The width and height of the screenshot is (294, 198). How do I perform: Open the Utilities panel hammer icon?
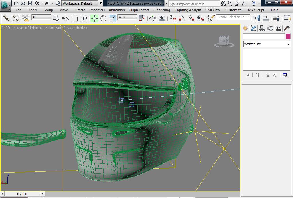[287, 28]
